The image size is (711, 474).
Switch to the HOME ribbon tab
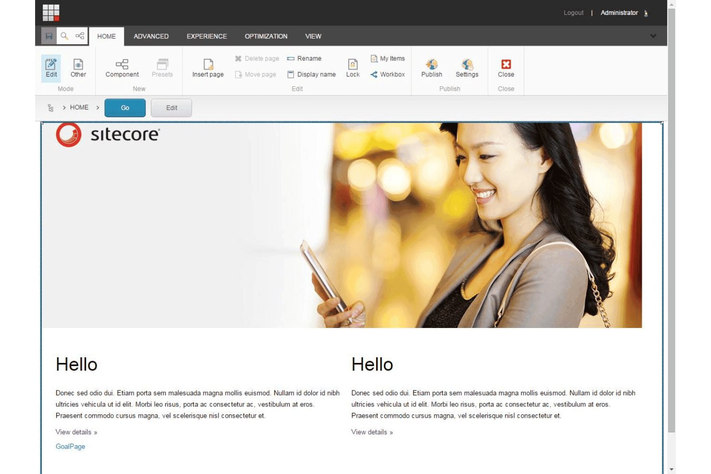(107, 36)
